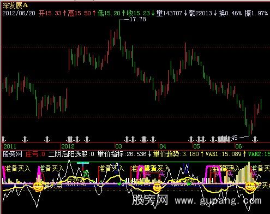This screenshot has width=270, height=214.
Task: Click the close price 收15.23
Action: (138, 13)
